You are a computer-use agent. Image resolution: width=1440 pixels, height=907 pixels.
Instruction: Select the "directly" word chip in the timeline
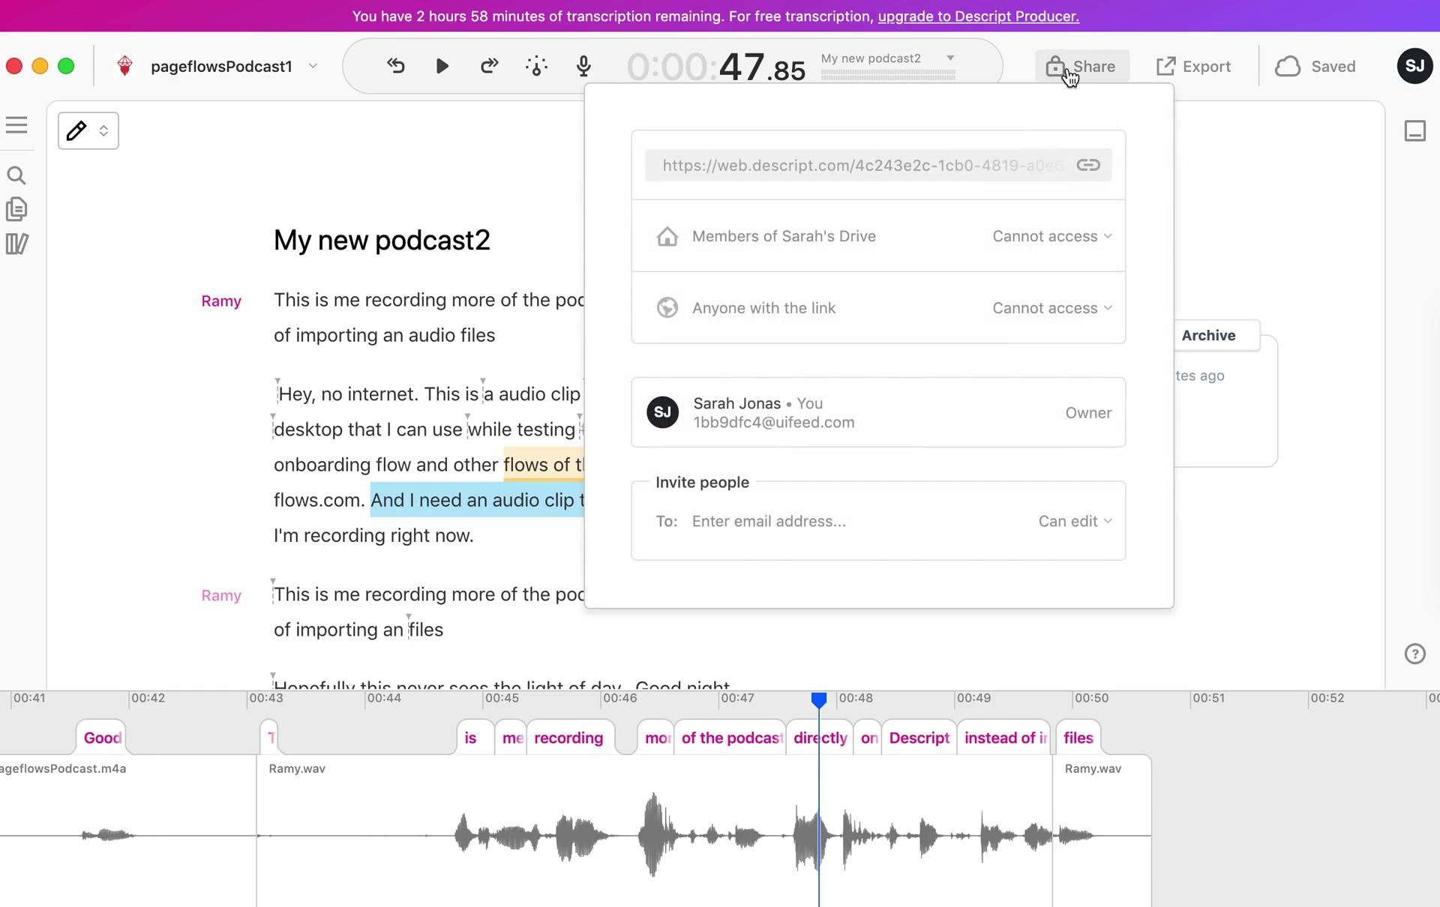tap(820, 738)
